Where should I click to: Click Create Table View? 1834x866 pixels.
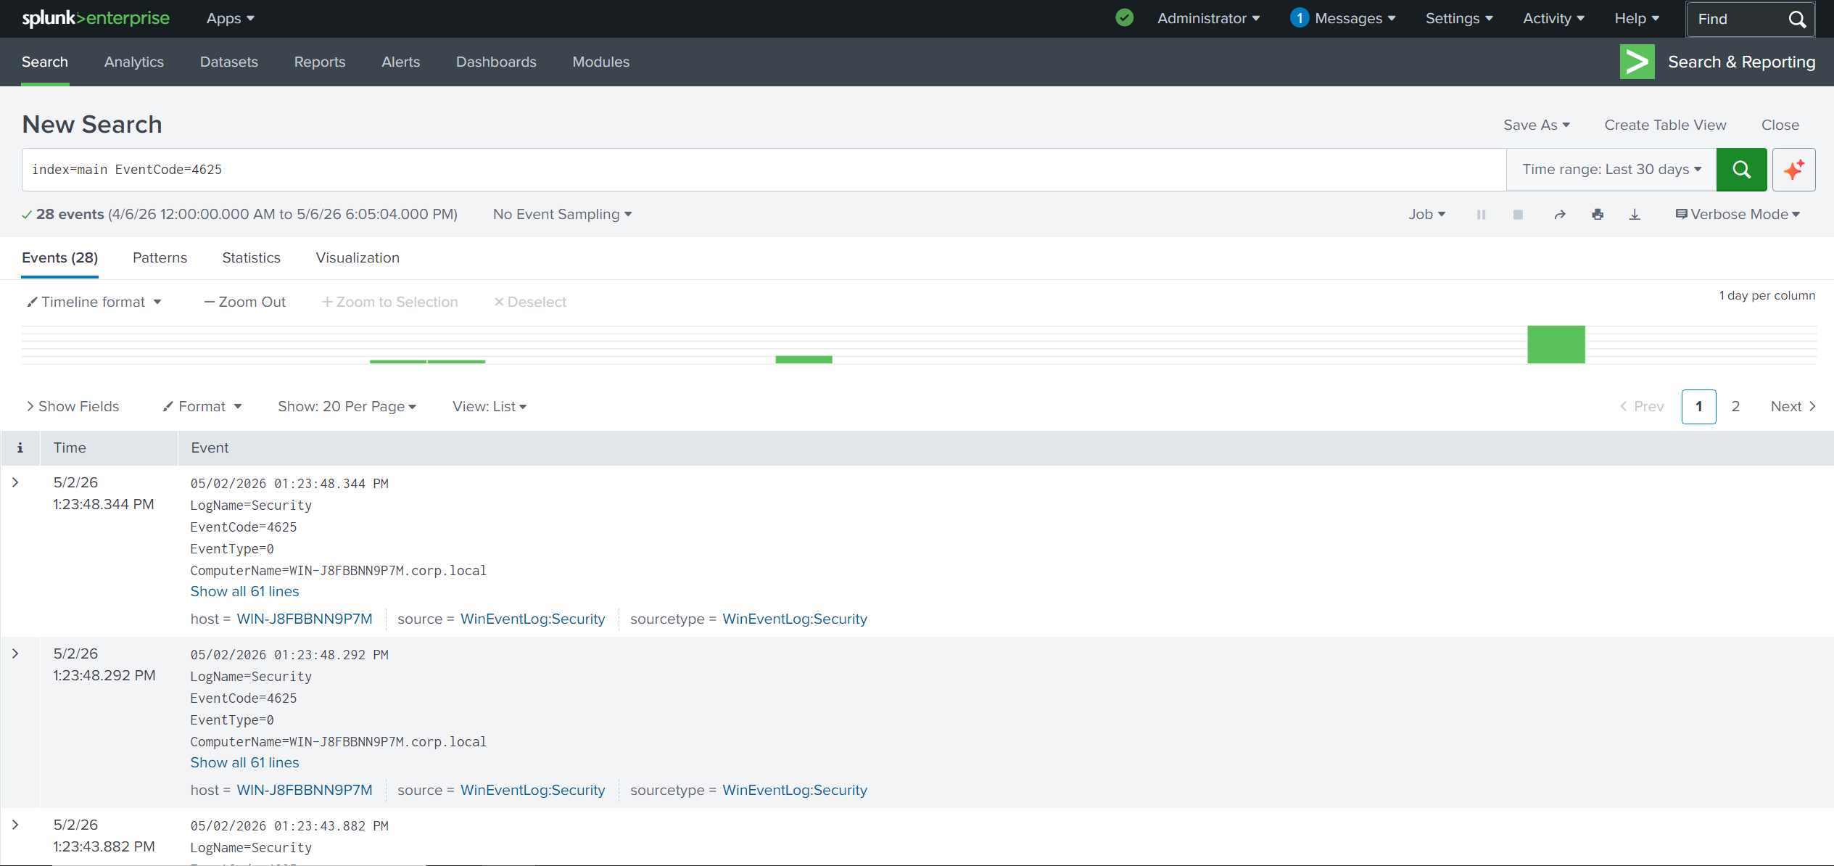click(x=1665, y=125)
